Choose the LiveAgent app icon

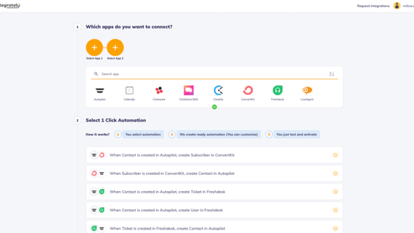tap(307, 91)
